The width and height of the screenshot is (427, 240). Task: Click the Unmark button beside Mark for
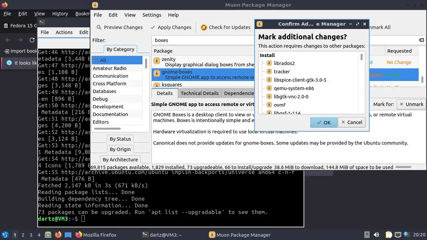[411, 104]
